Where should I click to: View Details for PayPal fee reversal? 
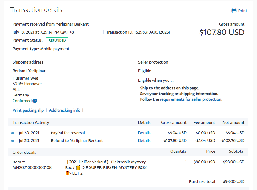coord(144,133)
